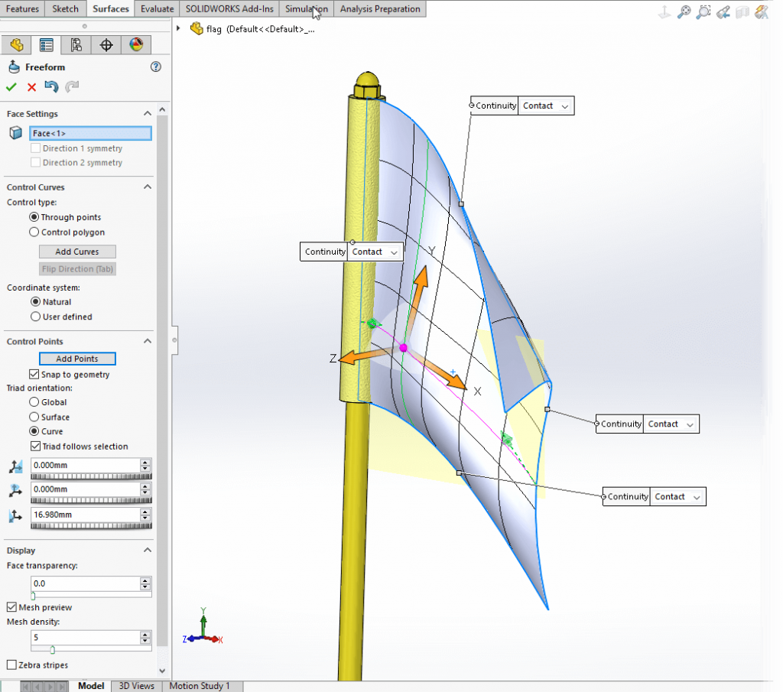Collapse the Display section
Viewport: 783px width, 692px height.
[x=147, y=550]
